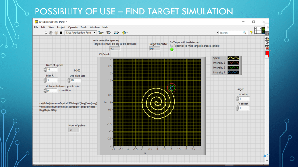Open the Operate menu

click(x=73, y=27)
